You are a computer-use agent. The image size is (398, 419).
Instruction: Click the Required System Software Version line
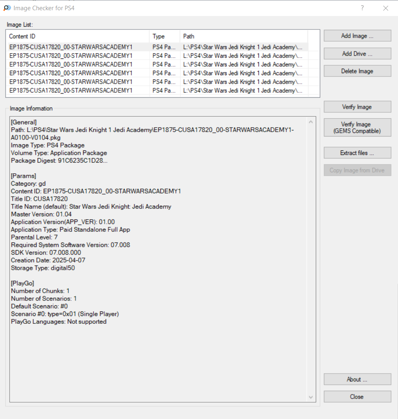coord(71,245)
